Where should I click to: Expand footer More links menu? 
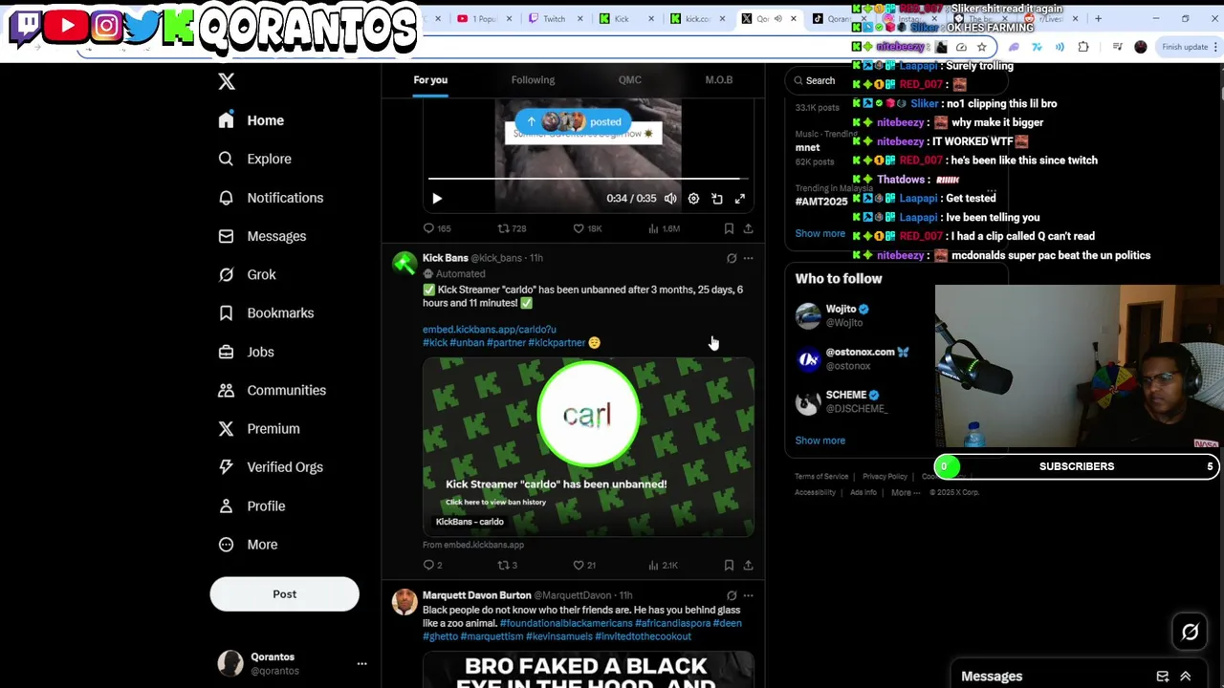(905, 492)
